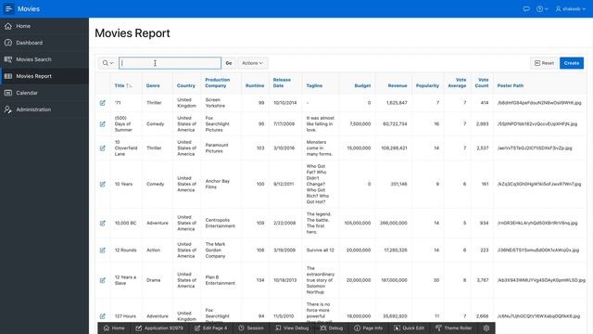
Task: Click the Movies app title
Action: [29, 8]
